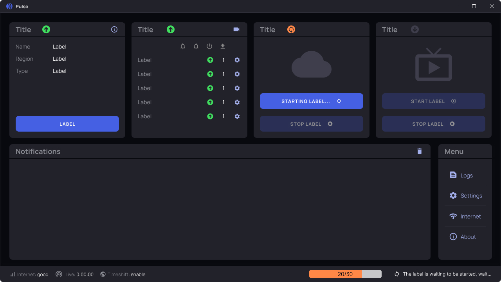
Task: Click the Region field caption
Action: point(24,59)
